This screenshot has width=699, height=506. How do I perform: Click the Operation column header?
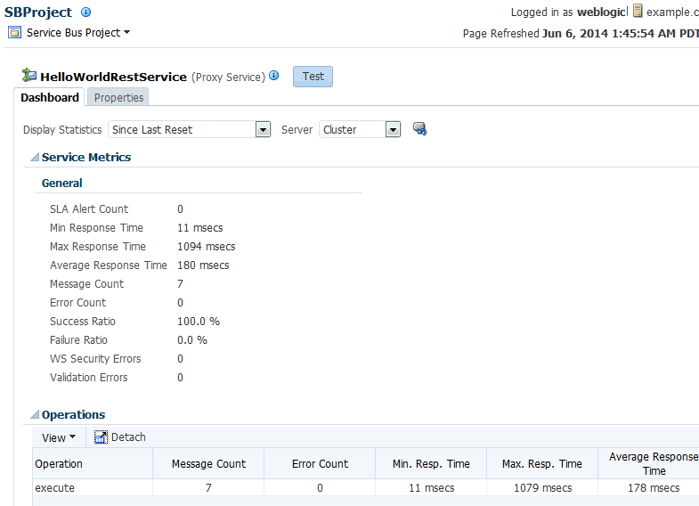point(93,464)
